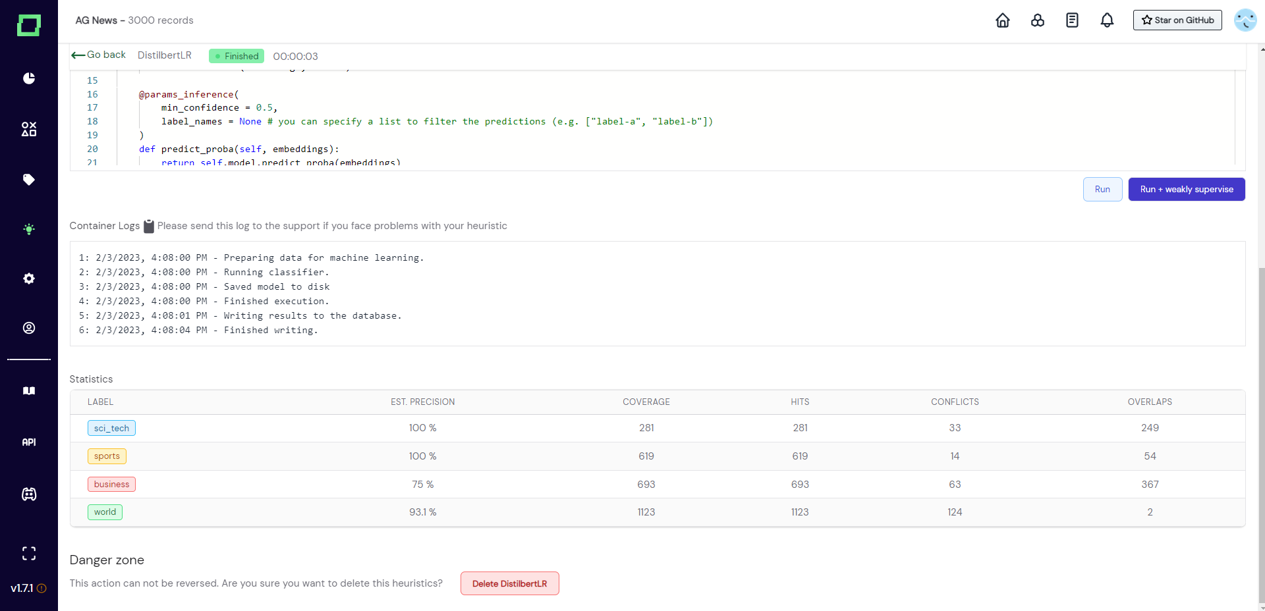Click the business label tag
This screenshot has height=611, width=1265.
click(x=111, y=485)
